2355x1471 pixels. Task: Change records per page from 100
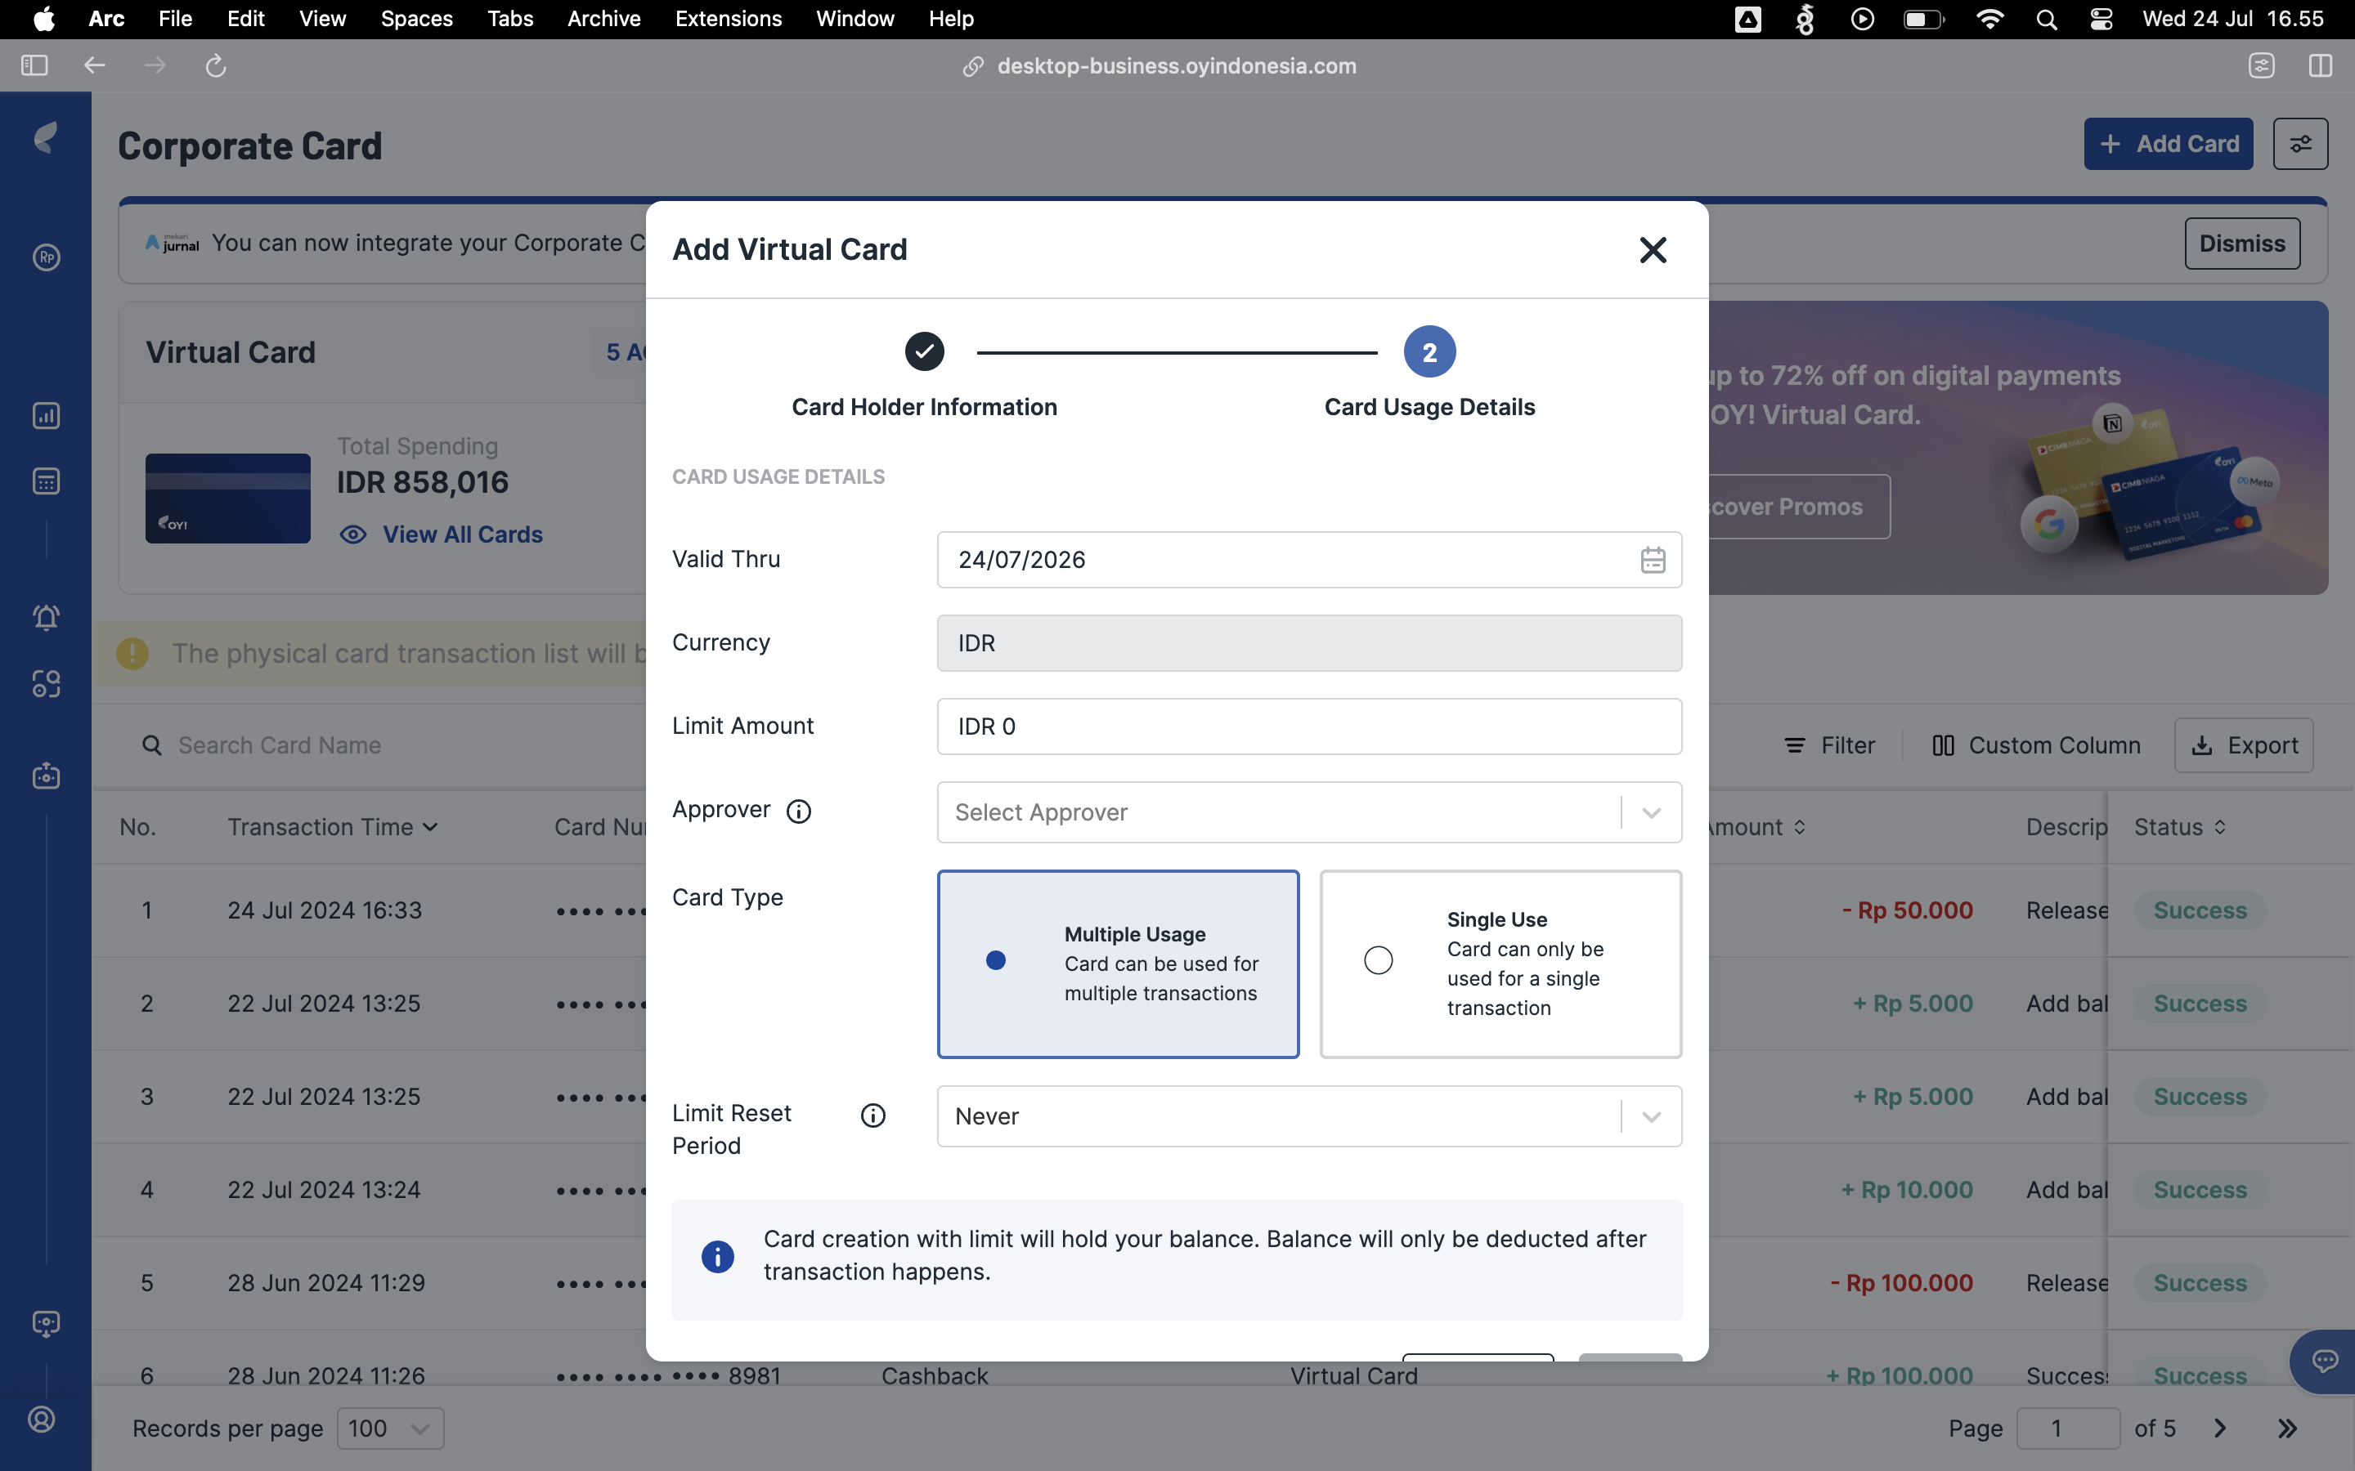coord(389,1429)
